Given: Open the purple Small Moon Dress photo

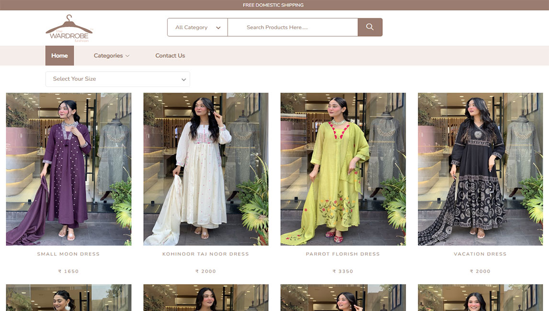Looking at the screenshot, I should click(69, 169).
